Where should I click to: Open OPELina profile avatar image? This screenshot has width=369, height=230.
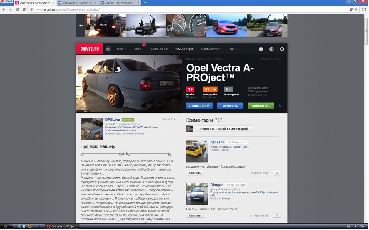92,129
